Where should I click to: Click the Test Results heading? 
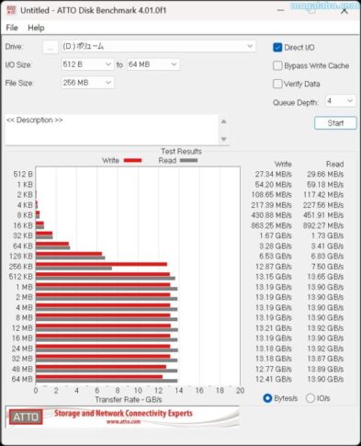pyautogui.click(x=181, y=151)
